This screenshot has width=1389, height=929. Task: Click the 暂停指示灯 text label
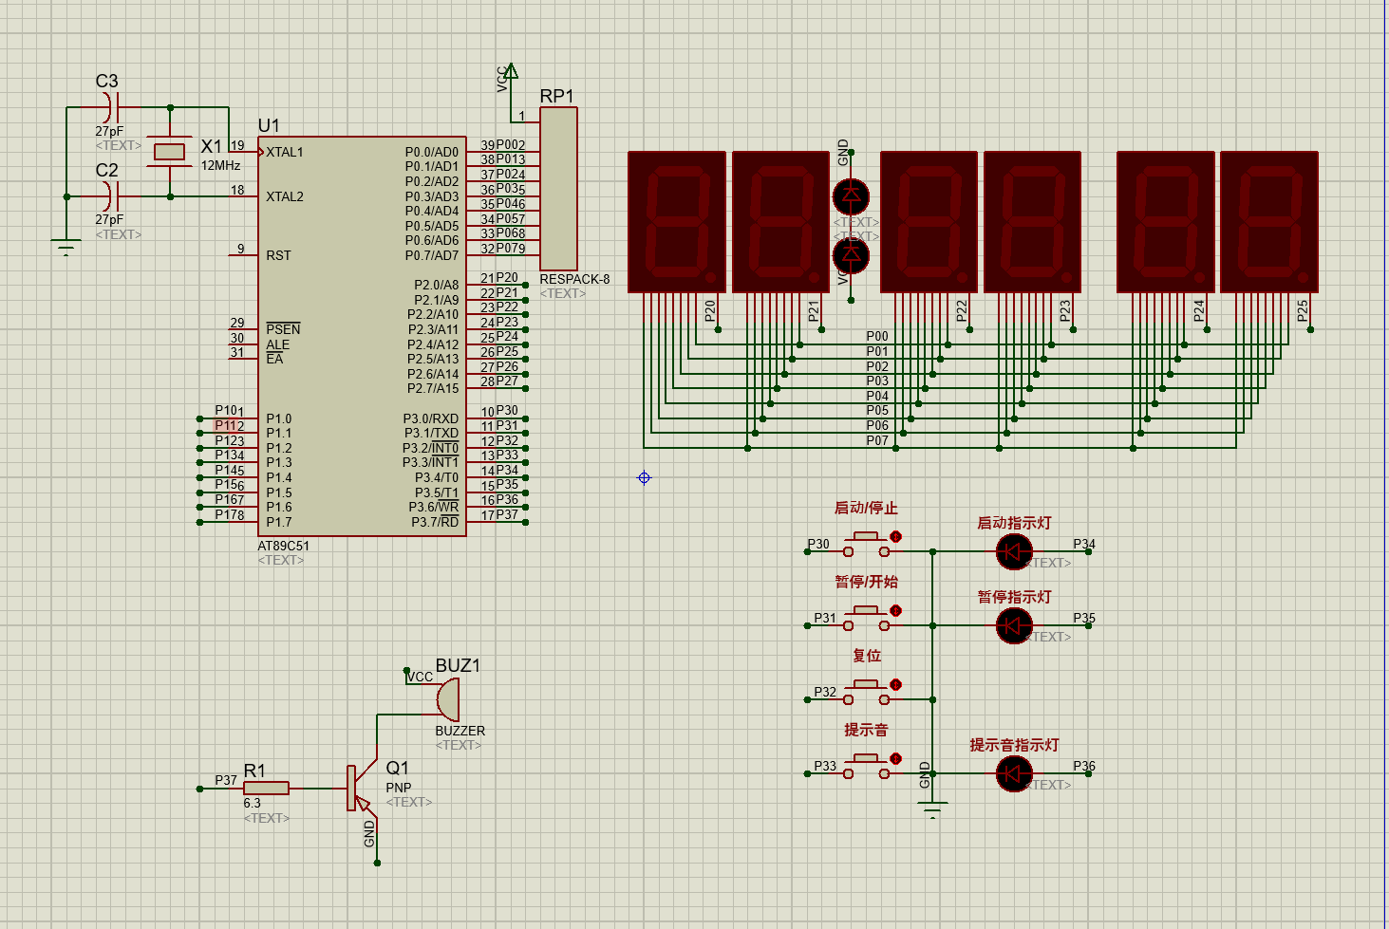pos(1014,597)
